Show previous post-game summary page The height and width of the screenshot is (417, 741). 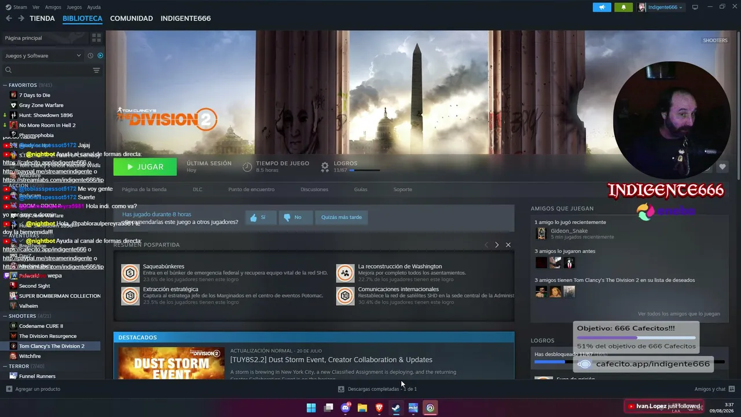(486, 245)
